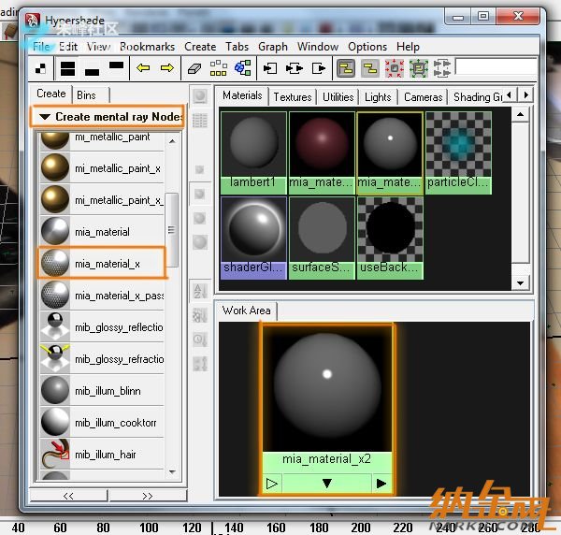Click the << button below node list
The height and width of the screenshot is (535, 561).
point(69,496)
